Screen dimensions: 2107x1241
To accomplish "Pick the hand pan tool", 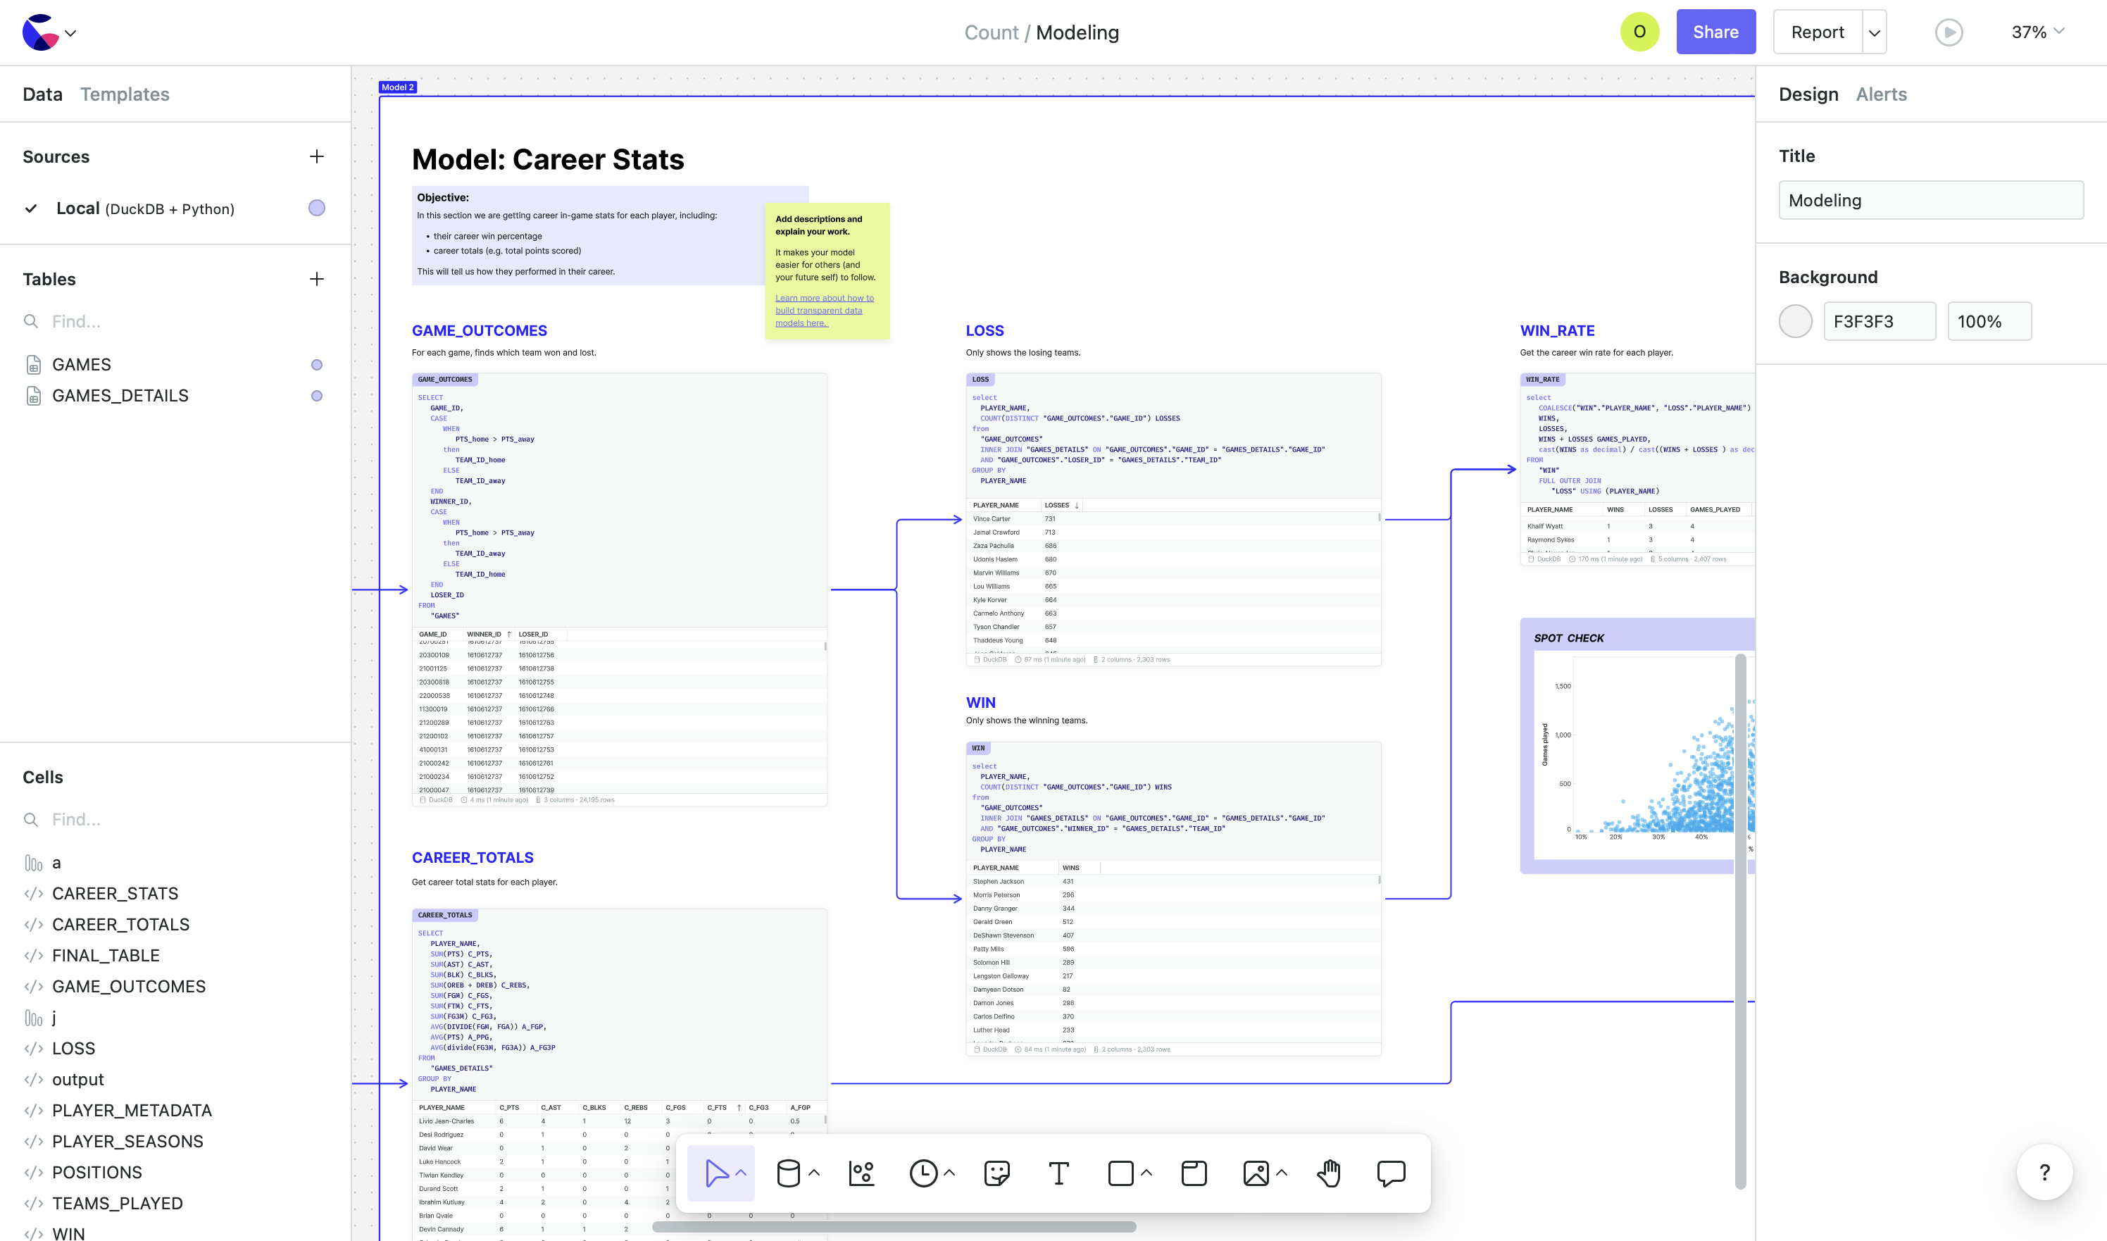I will (x=1329, y=1173).
